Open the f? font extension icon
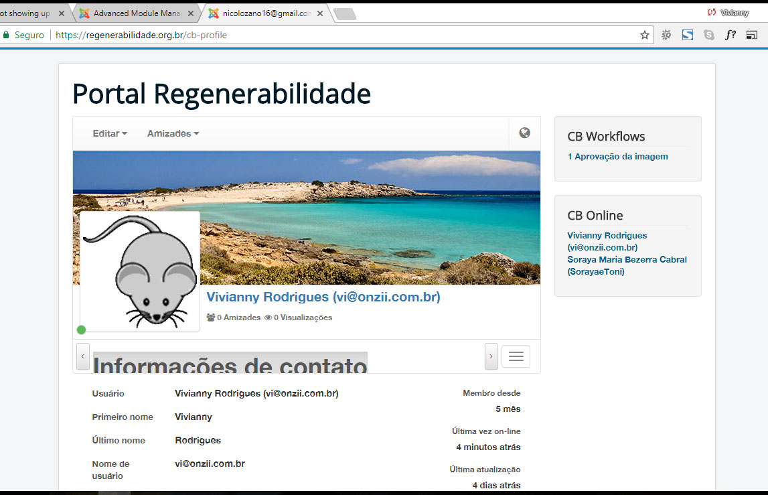The image size is (768, 495). (x=731, y=35)
